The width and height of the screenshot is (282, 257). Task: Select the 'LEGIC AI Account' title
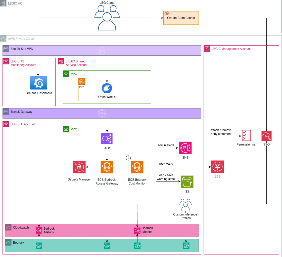coord(23,124)
